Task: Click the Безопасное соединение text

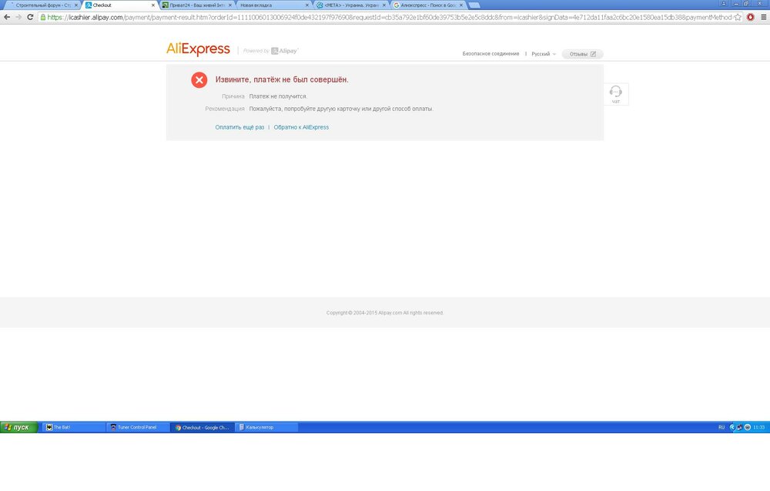Action: 490,54
